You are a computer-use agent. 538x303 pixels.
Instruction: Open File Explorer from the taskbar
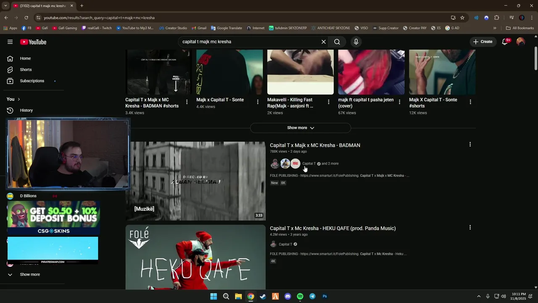pos(238,296)
